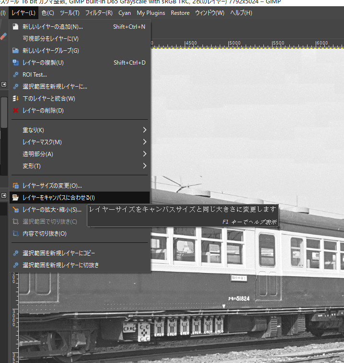The height and width of the screenshot is (363, 344).
Task: Open the Restore menu
Action: (x=180, y=13)
